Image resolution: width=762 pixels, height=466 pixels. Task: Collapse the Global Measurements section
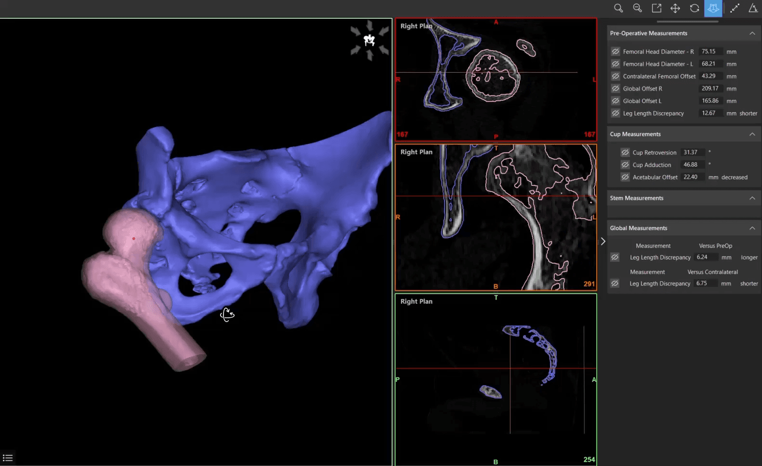pos(752,228)
